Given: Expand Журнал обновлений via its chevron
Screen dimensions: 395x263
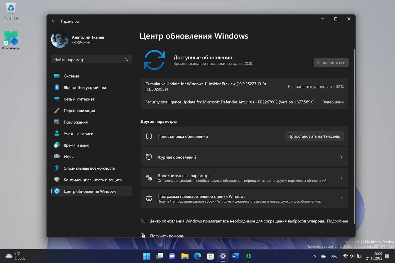Looking at the screenshot, I should 341,157.
